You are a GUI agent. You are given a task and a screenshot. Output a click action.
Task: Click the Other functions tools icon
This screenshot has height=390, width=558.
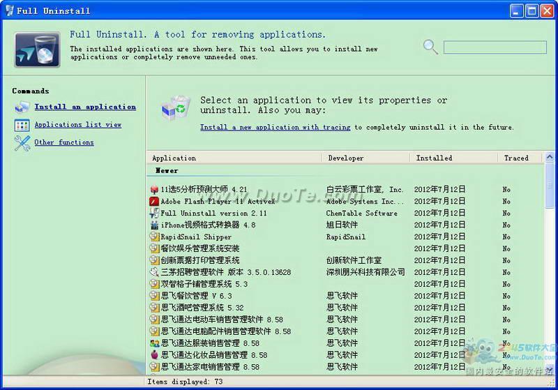22,143
